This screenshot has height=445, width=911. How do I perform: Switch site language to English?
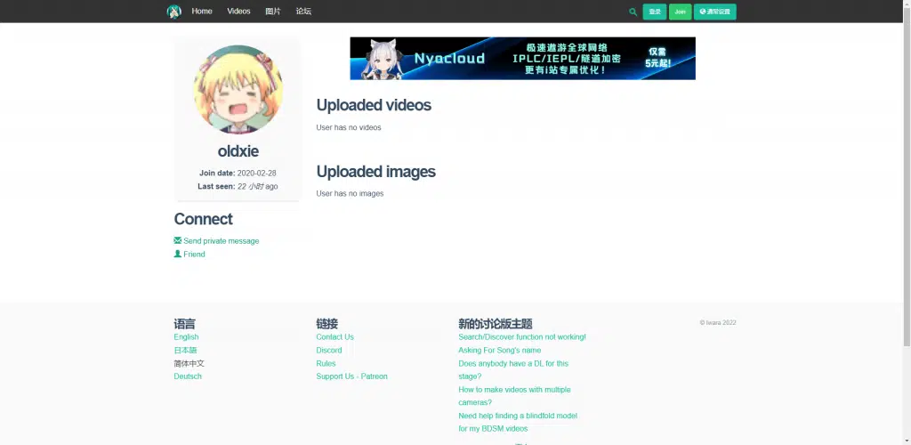[x=186, y=336]
